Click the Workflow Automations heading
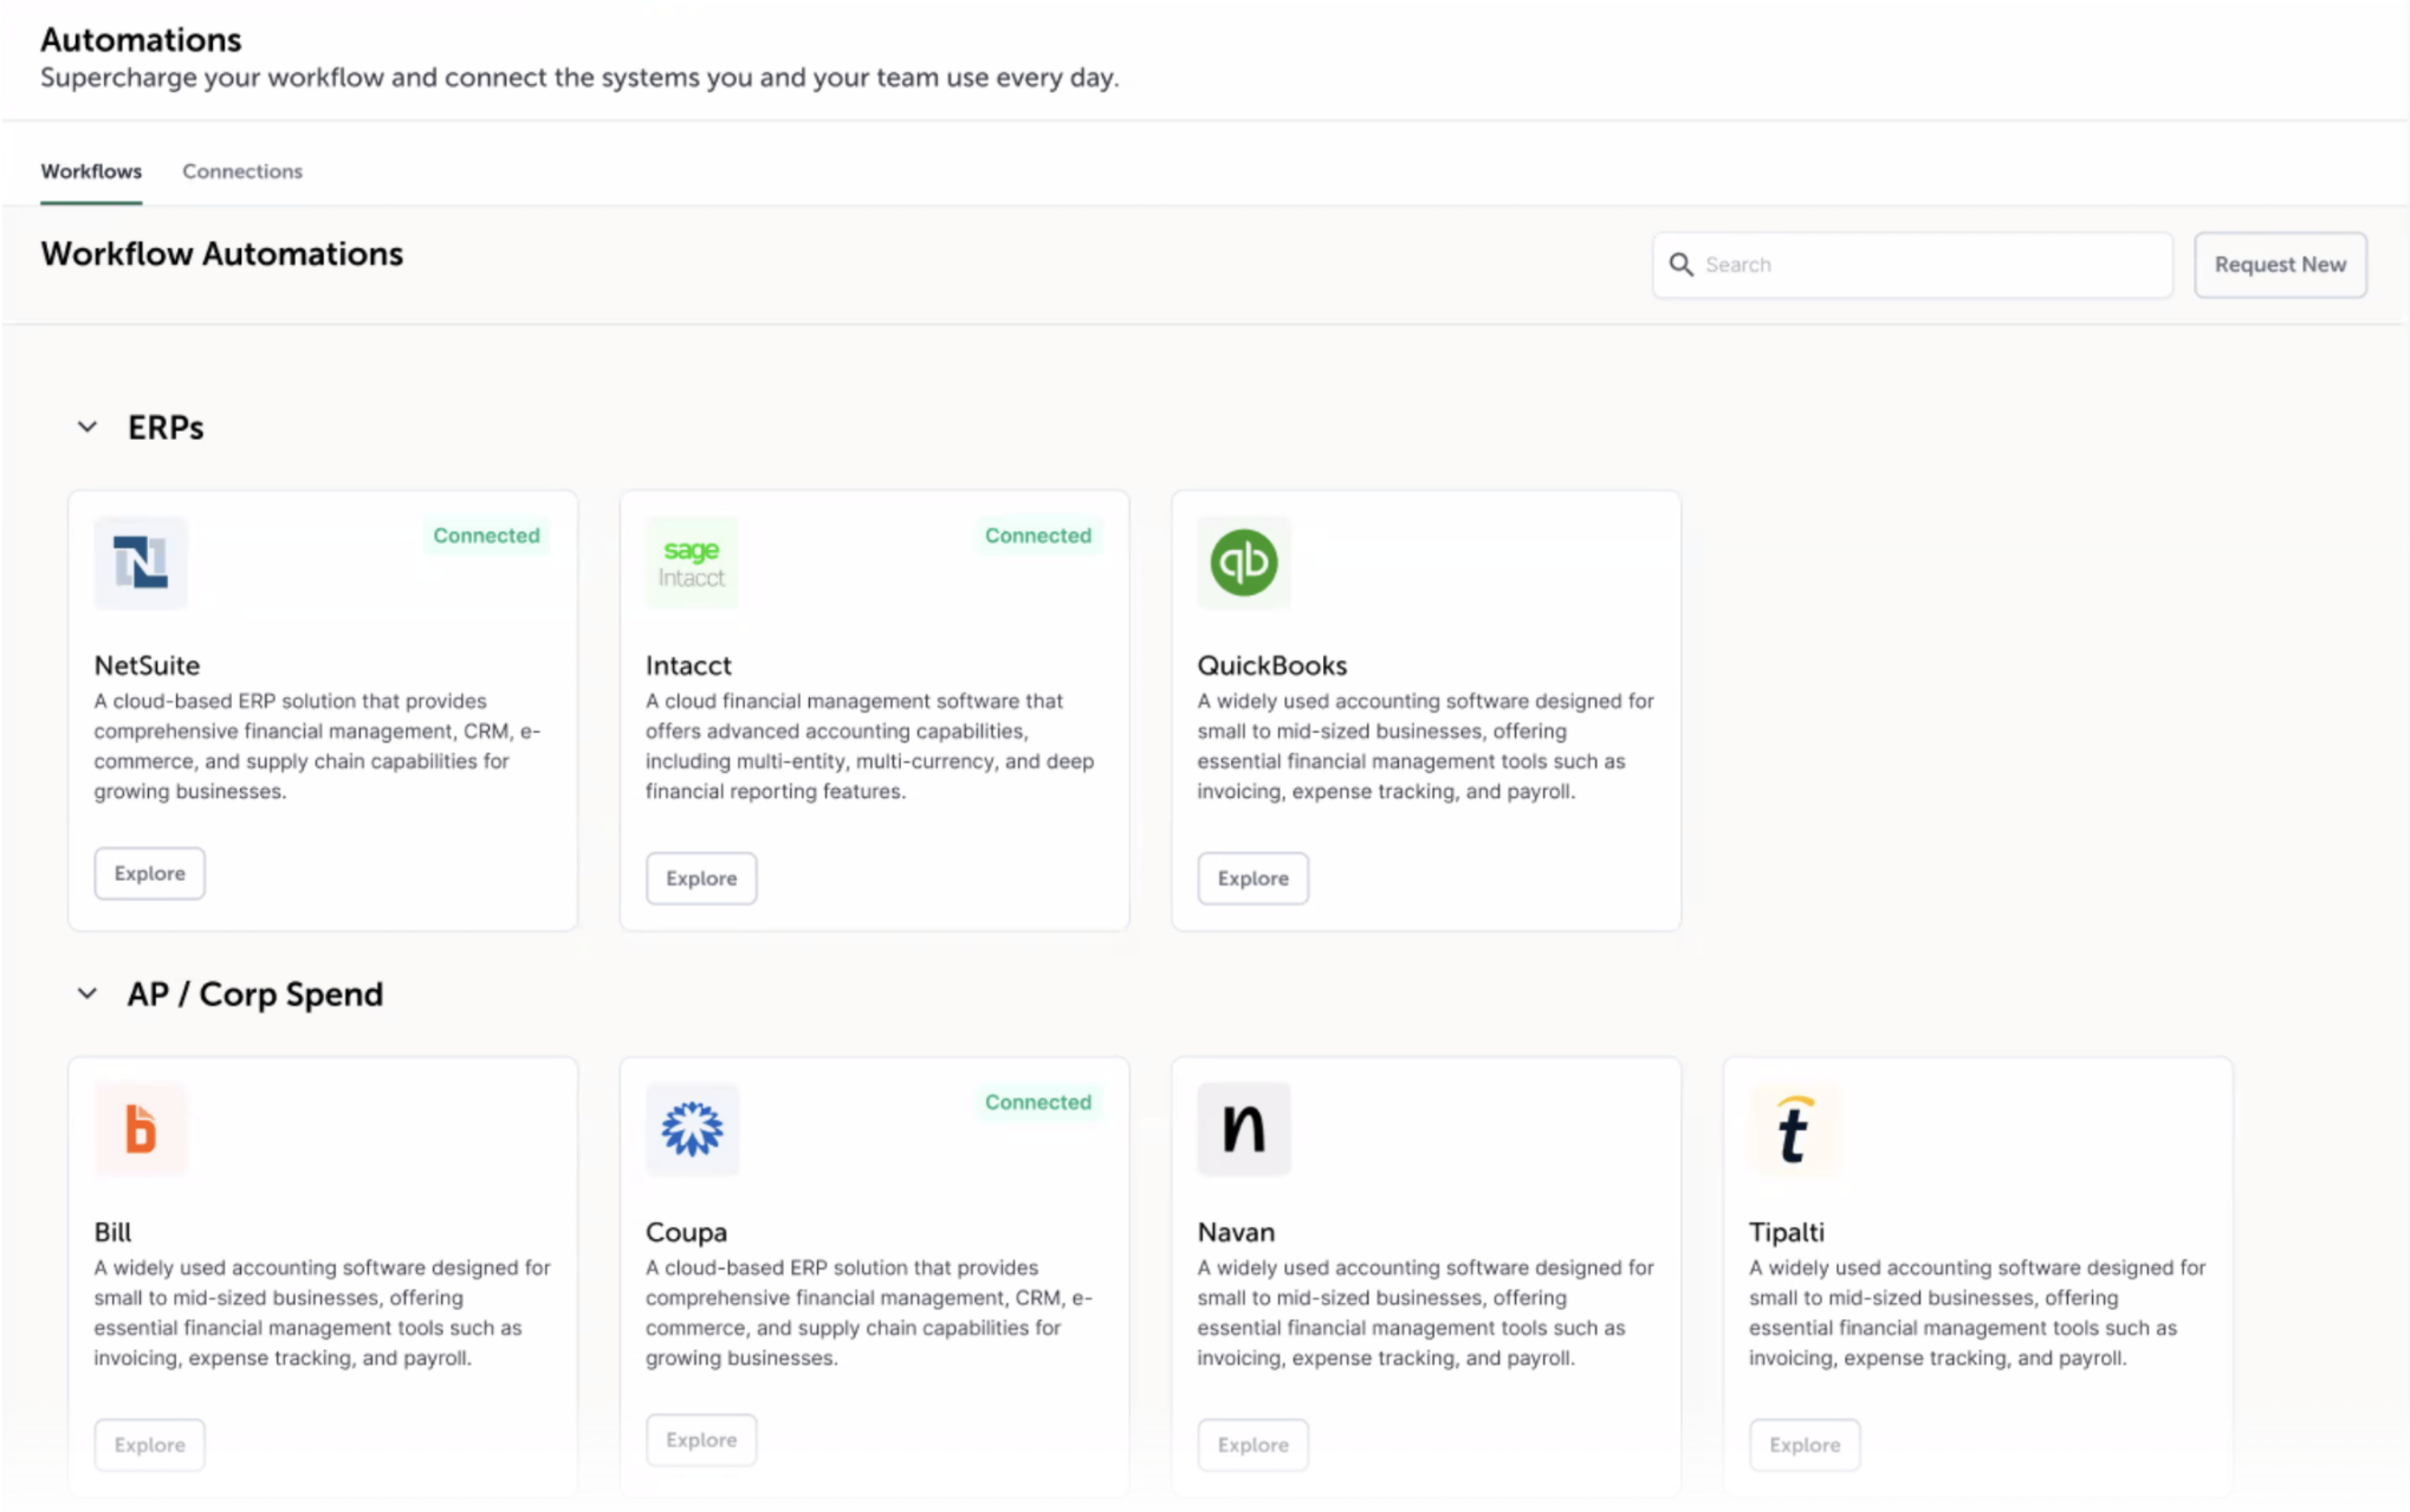 click(x=222, y=254)
